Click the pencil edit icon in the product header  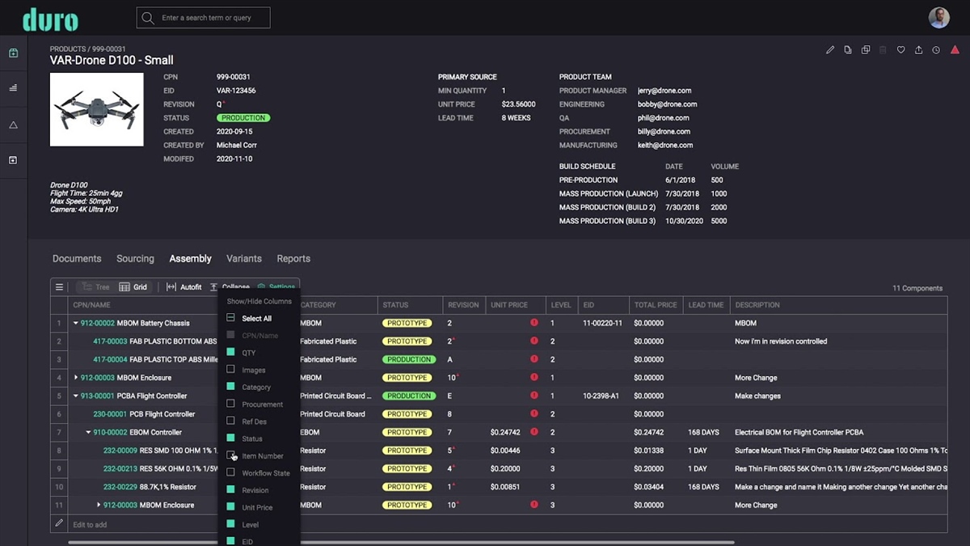[830, 50]
